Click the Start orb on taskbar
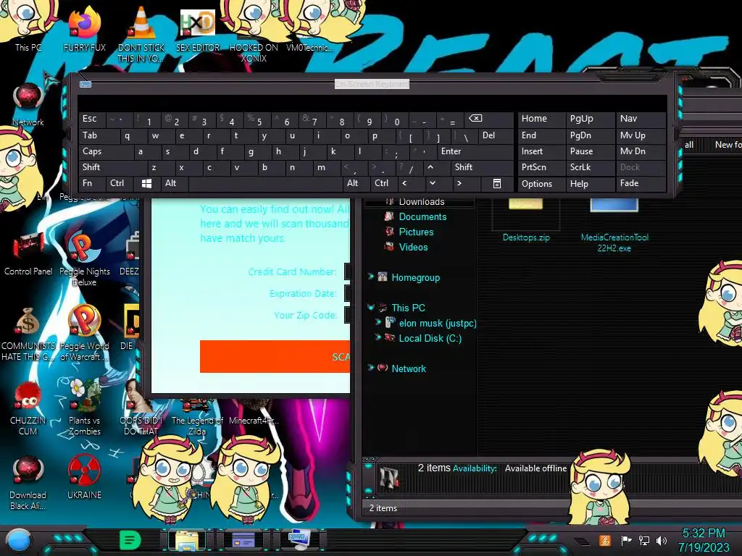Image resolution: width=742 pixels, height=556 pixels. pyautogui.click(x=19, y=540)
